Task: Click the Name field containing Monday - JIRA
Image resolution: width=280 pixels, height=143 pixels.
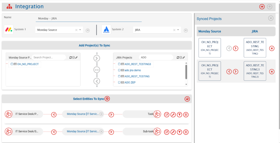Action: point(88,18)
